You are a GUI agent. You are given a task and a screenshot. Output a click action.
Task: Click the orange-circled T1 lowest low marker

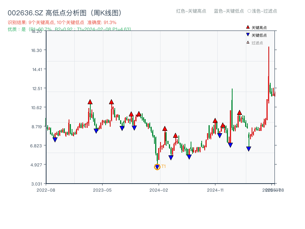(157, 167)
